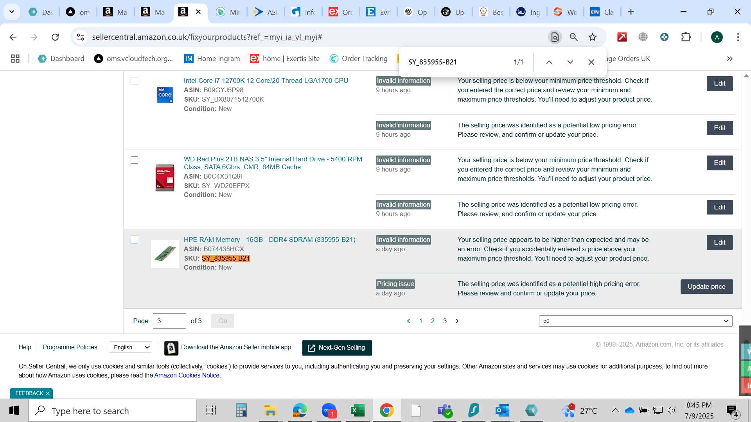This screenshot has width=751, height=422.
Task: Click the find-in-page document search icon
Action: [x=555, y=37]
